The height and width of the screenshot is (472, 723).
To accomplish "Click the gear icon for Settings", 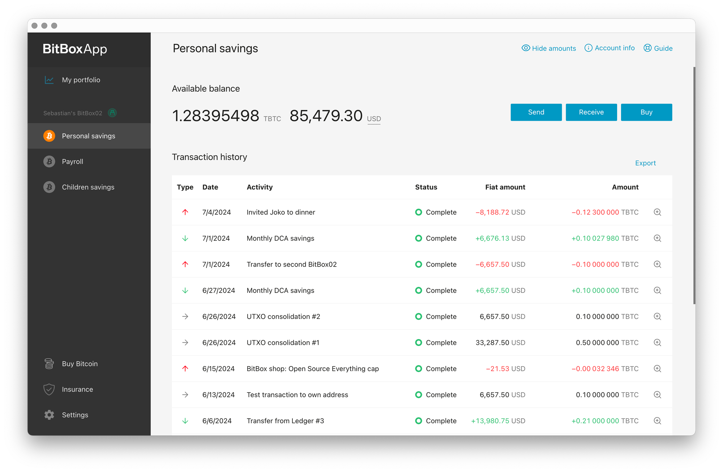I will [49, 415].
